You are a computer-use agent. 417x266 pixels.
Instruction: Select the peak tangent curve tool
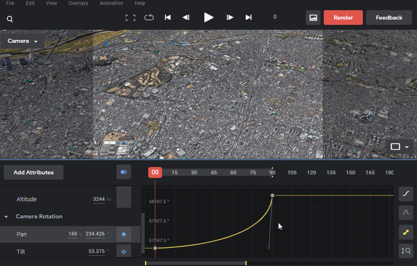(406, 213)
